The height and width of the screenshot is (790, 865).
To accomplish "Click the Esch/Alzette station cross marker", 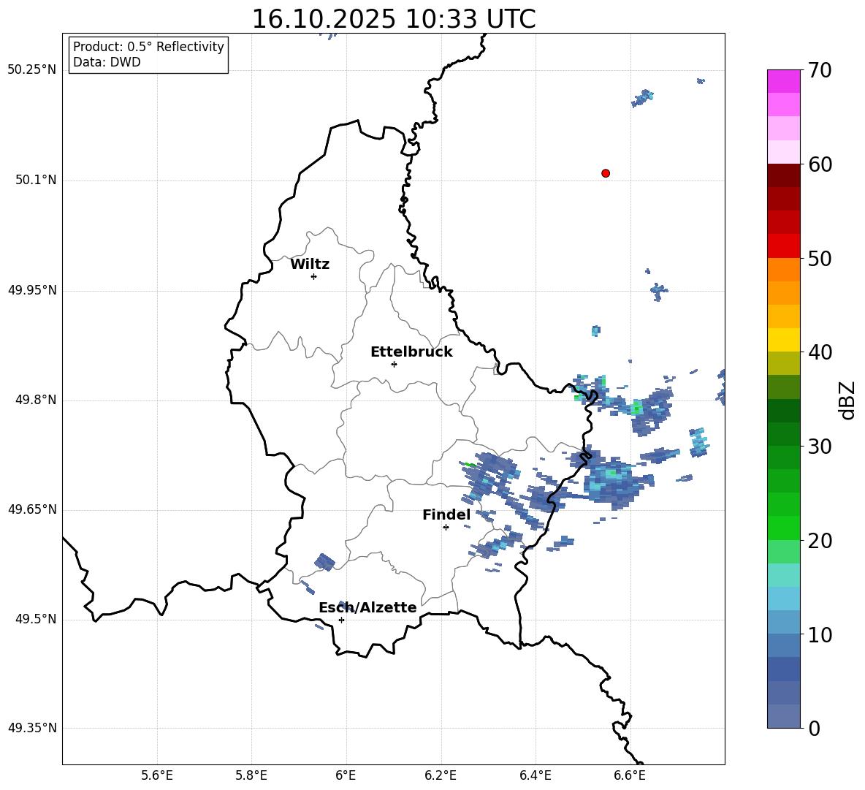I will point(341,620).
